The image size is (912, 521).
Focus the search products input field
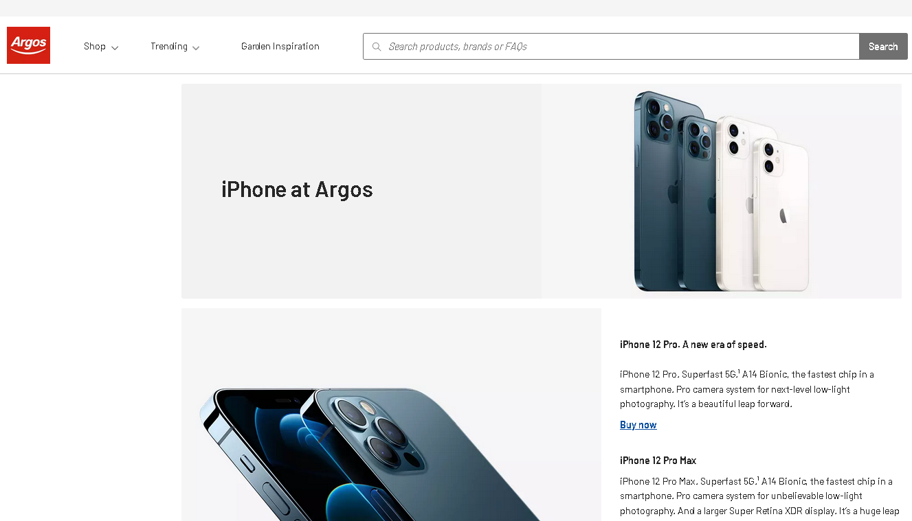pos(611,47)
